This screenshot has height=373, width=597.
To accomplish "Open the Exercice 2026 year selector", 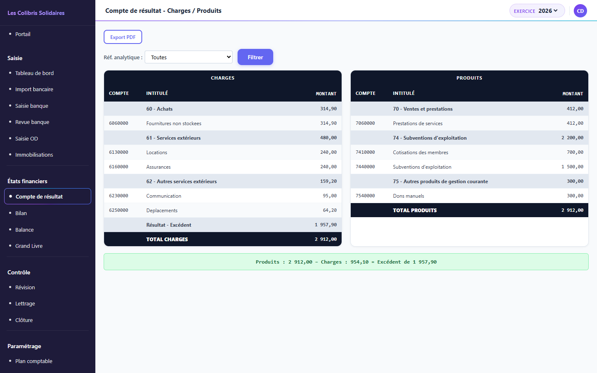I will pos(537,11).
